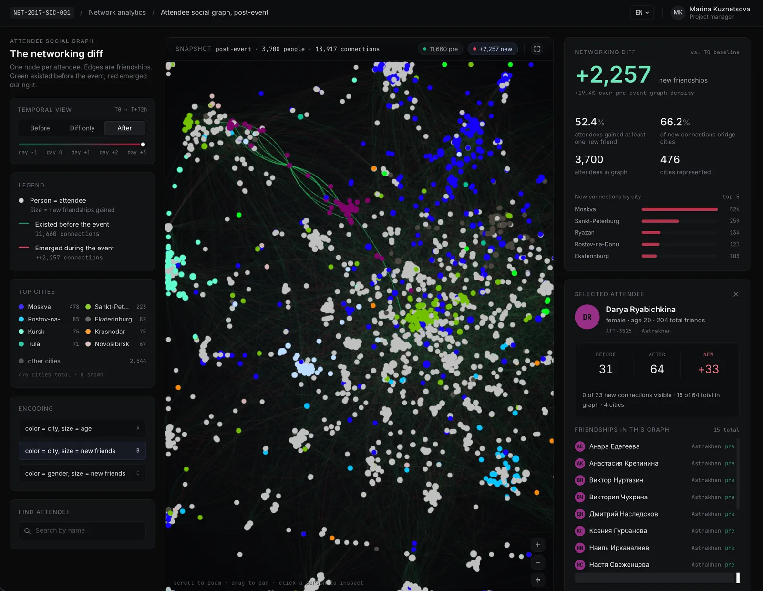Click the 476 cities represented stat
Viewport: 763px width, 591px height.
tap(685, 165)
